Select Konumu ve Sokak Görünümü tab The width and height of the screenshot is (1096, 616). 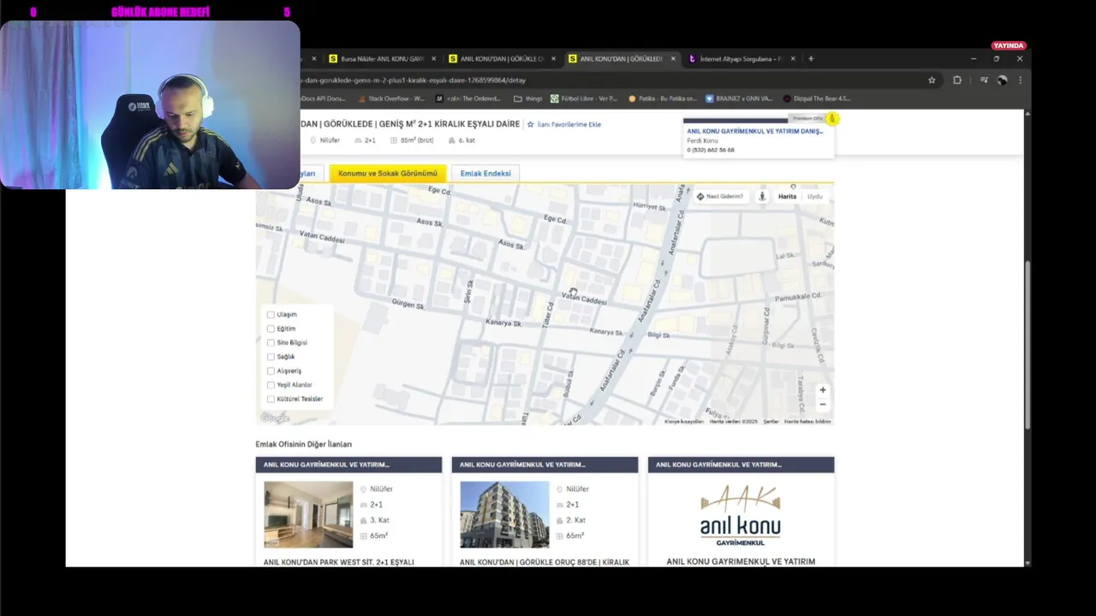[x=387, y=174]
